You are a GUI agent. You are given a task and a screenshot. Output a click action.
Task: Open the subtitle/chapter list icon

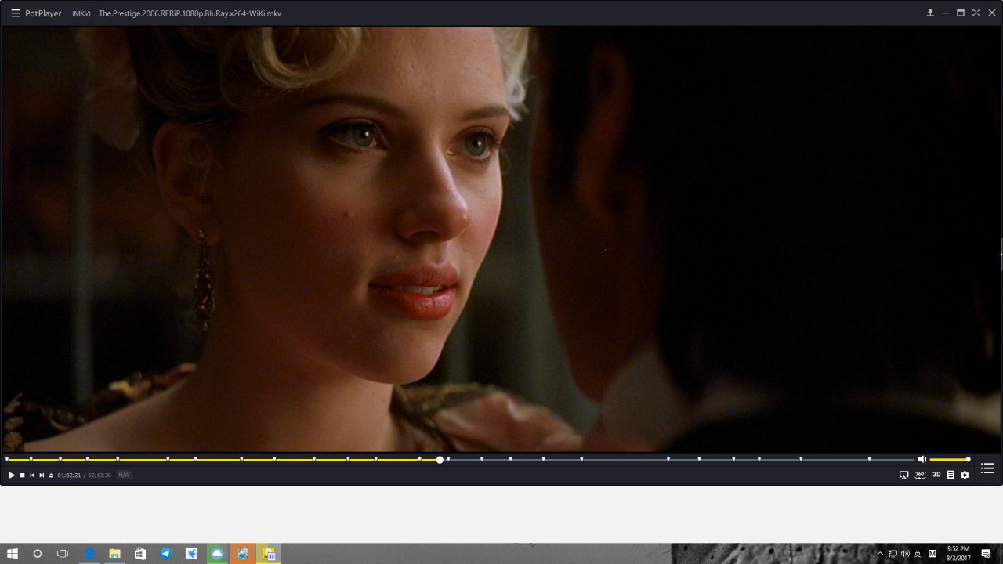click(x=950, y=475)
